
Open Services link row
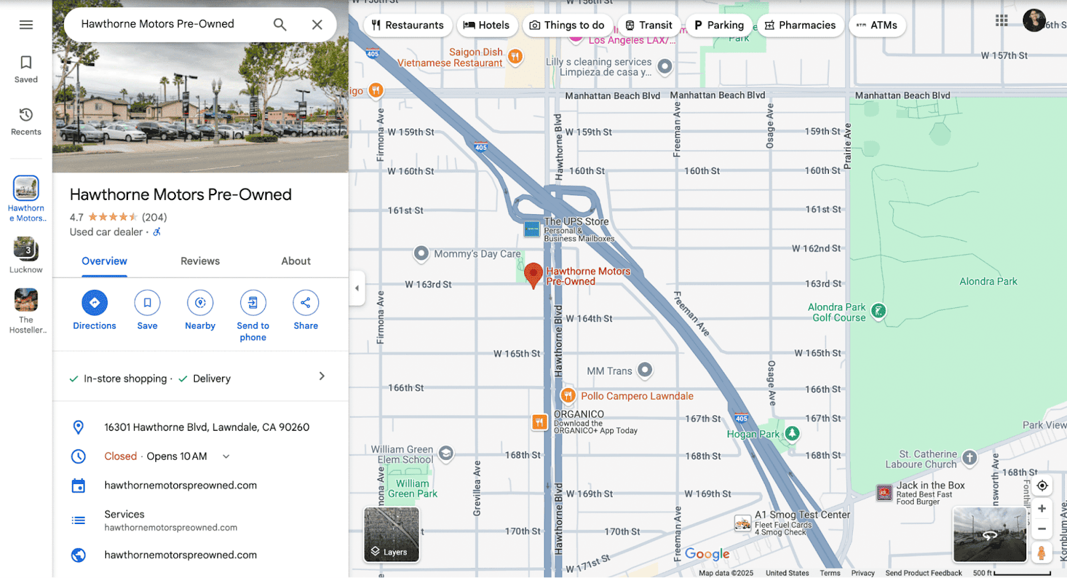[x=200, y=520]
